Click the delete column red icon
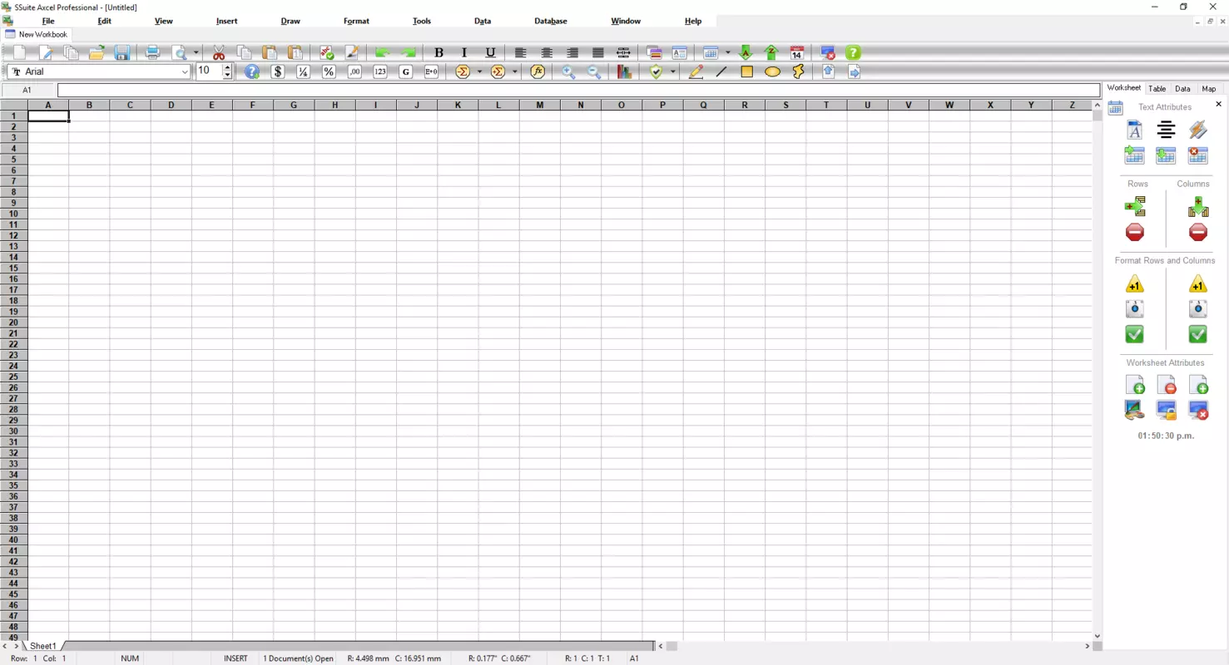The image size is (1229, 665). click(x=1197, y=233)
